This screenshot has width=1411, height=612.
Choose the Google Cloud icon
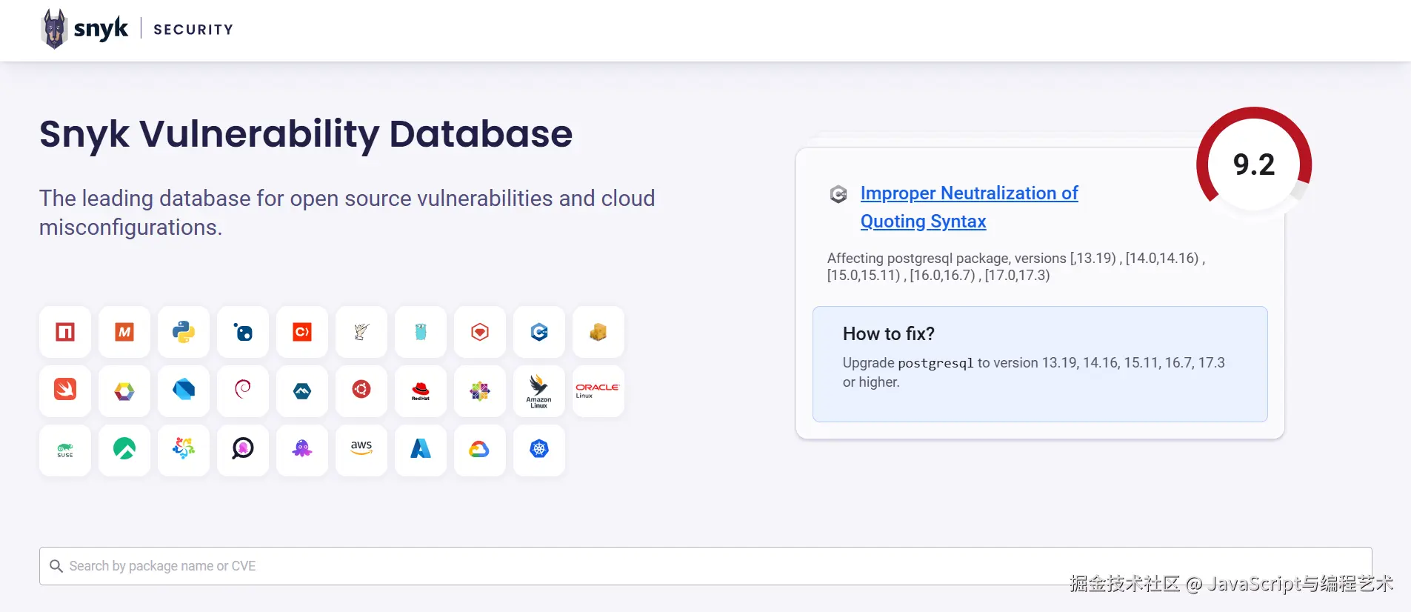click(480, 450)
